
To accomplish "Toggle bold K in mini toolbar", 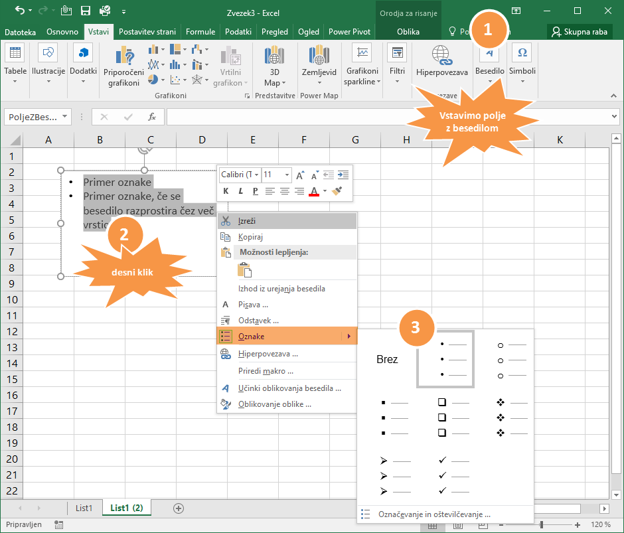I will 226,191.
